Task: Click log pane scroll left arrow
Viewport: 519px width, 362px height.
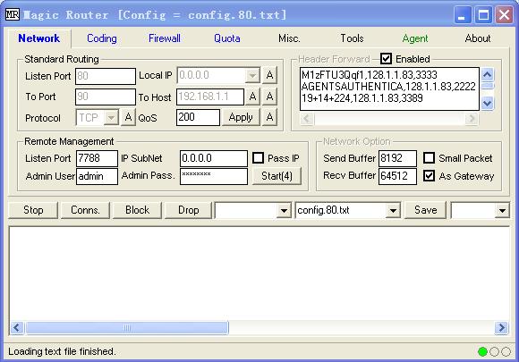Action: tap(17, 328)
